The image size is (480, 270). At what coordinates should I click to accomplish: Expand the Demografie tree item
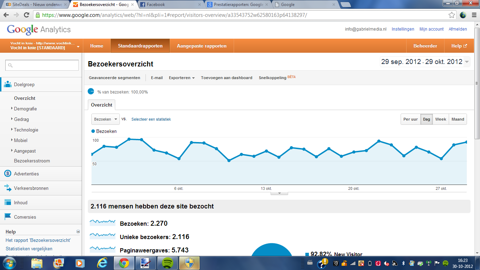tap(12, 109)
